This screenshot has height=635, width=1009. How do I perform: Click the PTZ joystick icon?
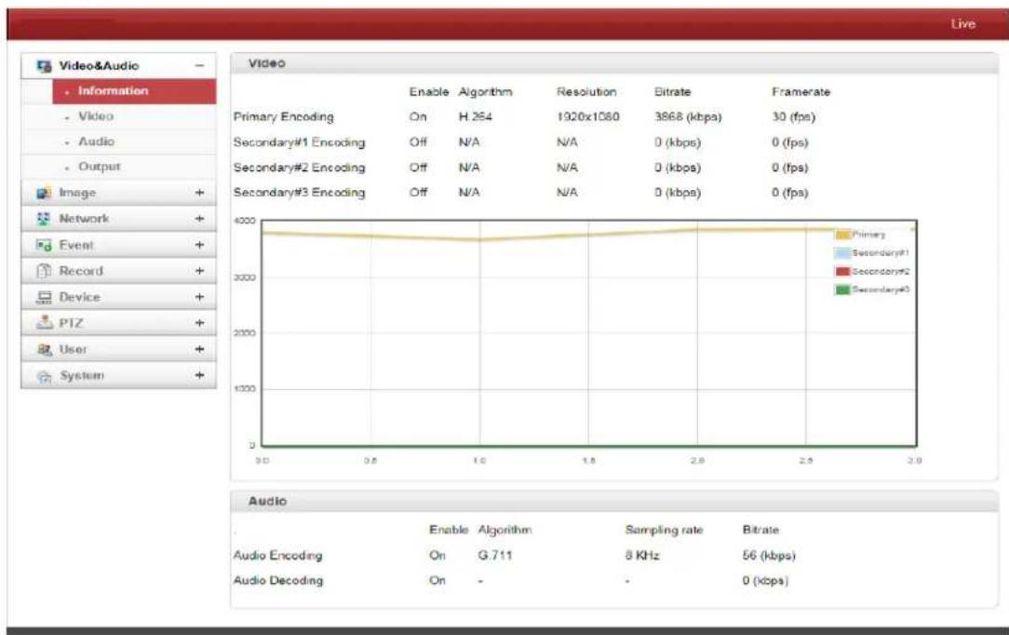point(45,322)
